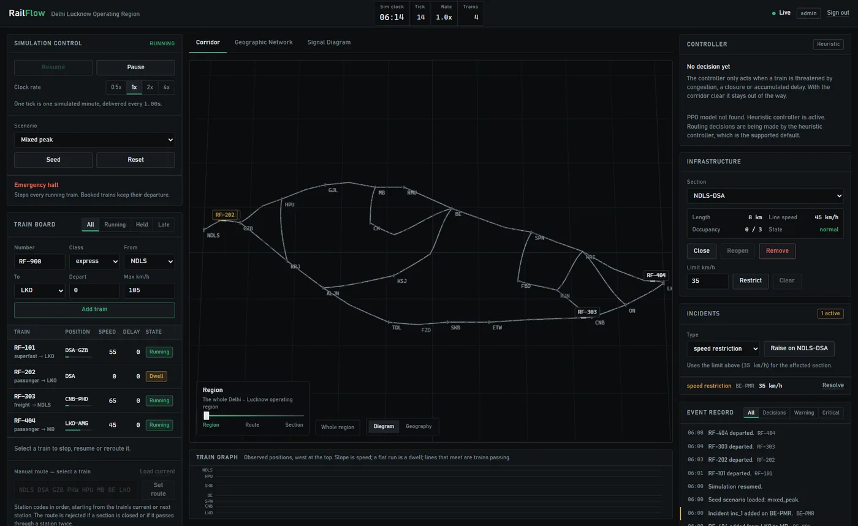Click the Region zoom slider handle
Screen dimensions: 858x526
point(207,416)
